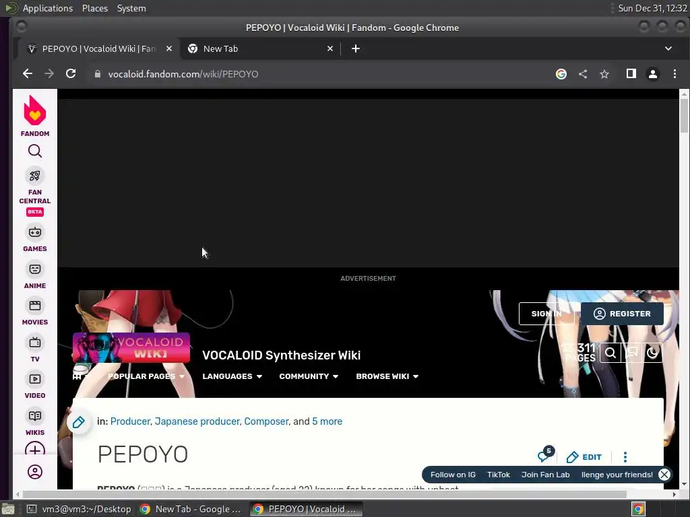Image resolution: width=690 pixels, height=517 pixels.
Task: Toggle dark theme moon icon
Action: [x=652, y=353]
